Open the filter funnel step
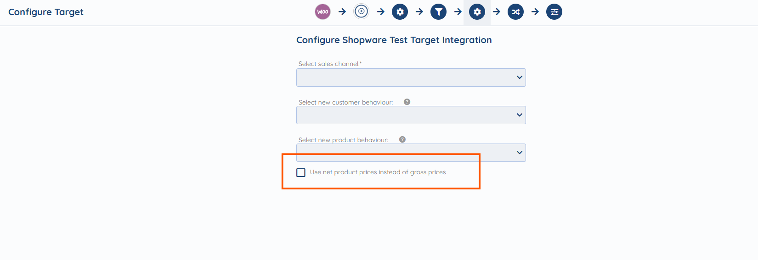Image resolution: width=758 pixels, height=260 pixels. [438, 12]
